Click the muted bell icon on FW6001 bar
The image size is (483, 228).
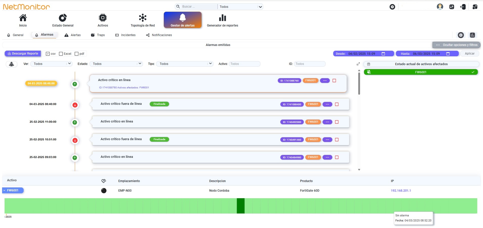(x=369, y=72)
